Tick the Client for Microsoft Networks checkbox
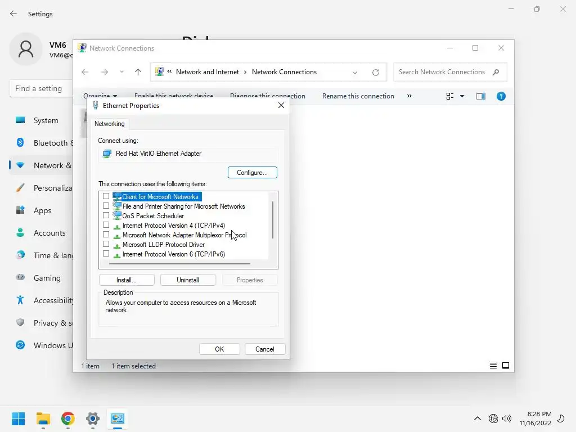Image resolution: width=576 pixels, height=432 pixels. click(x=106, y=196)
